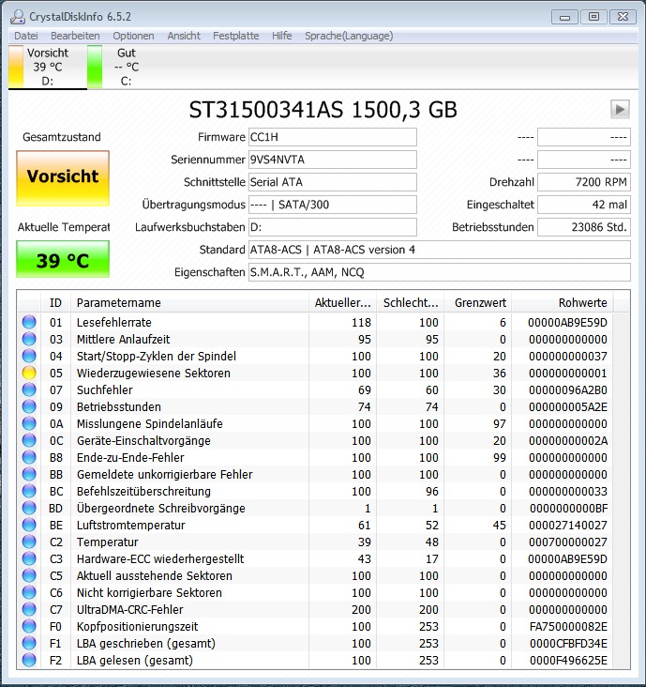This screenshot has height=687, width=646.
Task: Click the status icon for LBA geschrieben (gesamt)
Action: 29,643
